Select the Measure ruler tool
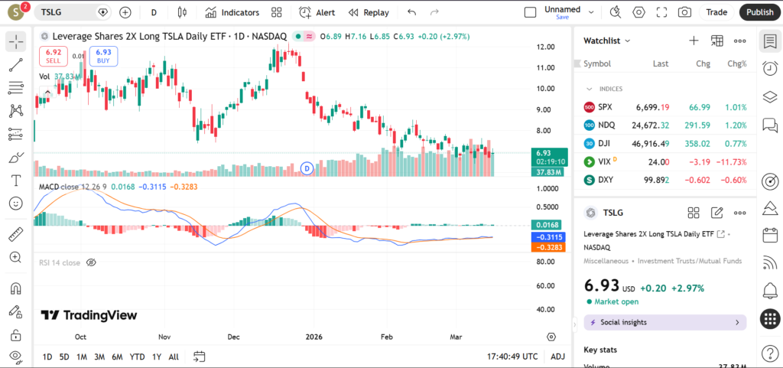 pyautogui.click(x=15, y=234)
